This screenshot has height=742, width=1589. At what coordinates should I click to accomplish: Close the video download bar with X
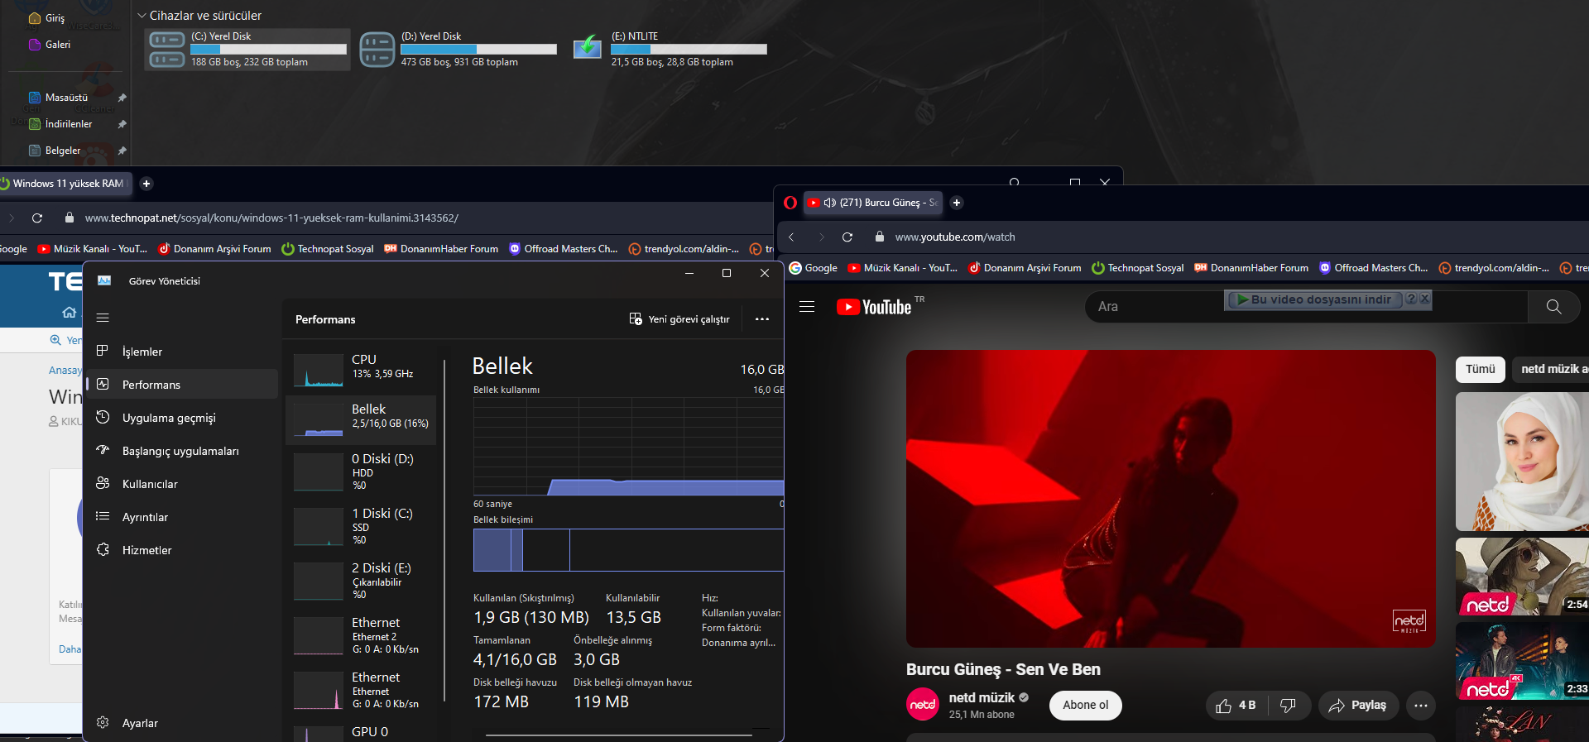1424,299
